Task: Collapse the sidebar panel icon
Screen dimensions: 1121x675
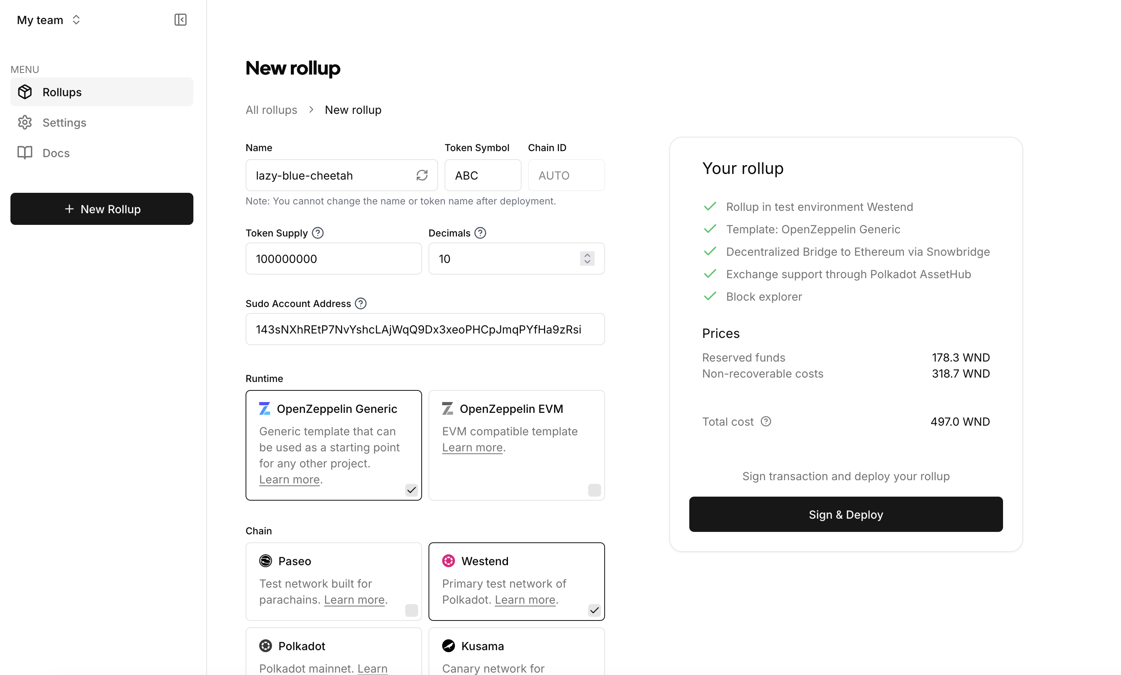Action: pos(181,20)
